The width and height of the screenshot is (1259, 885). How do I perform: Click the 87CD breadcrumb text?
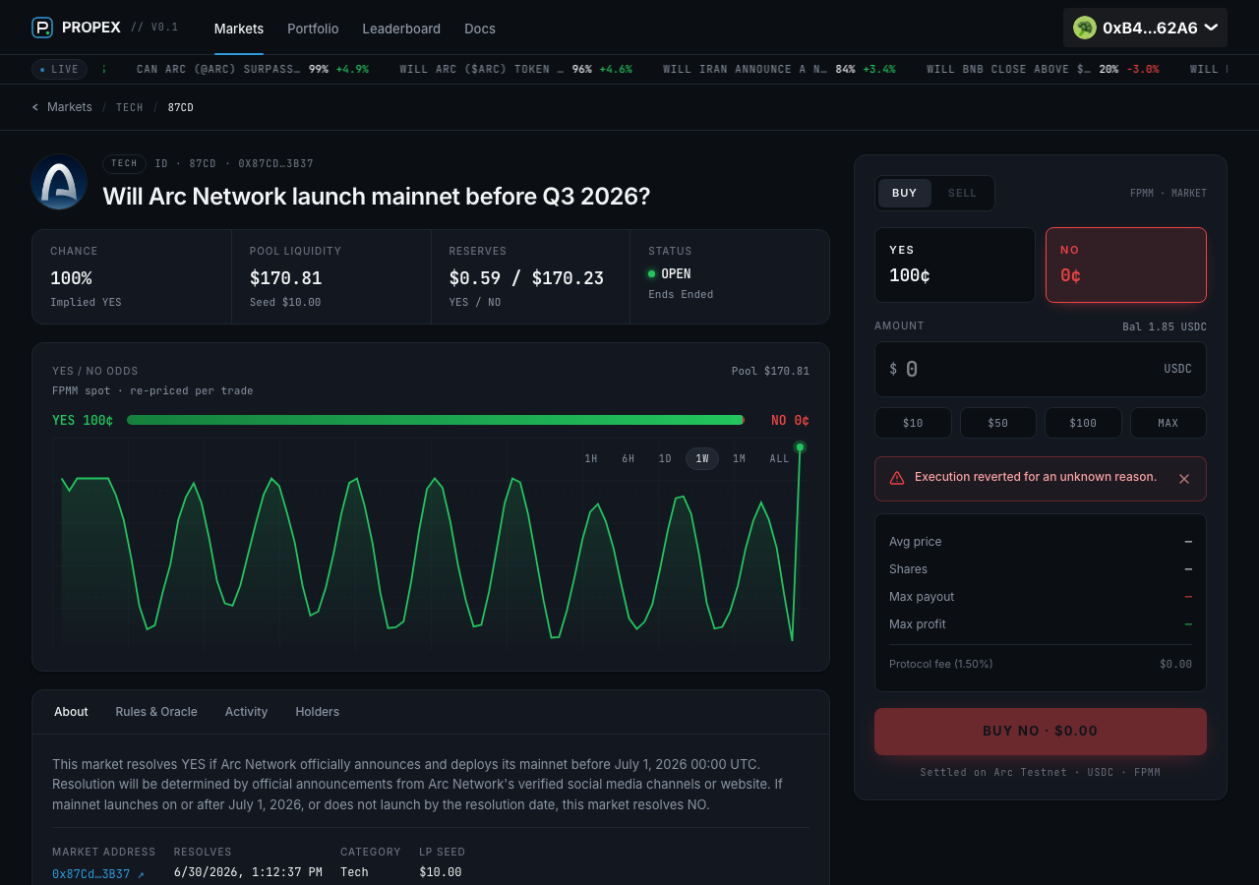tap(181, 107)
